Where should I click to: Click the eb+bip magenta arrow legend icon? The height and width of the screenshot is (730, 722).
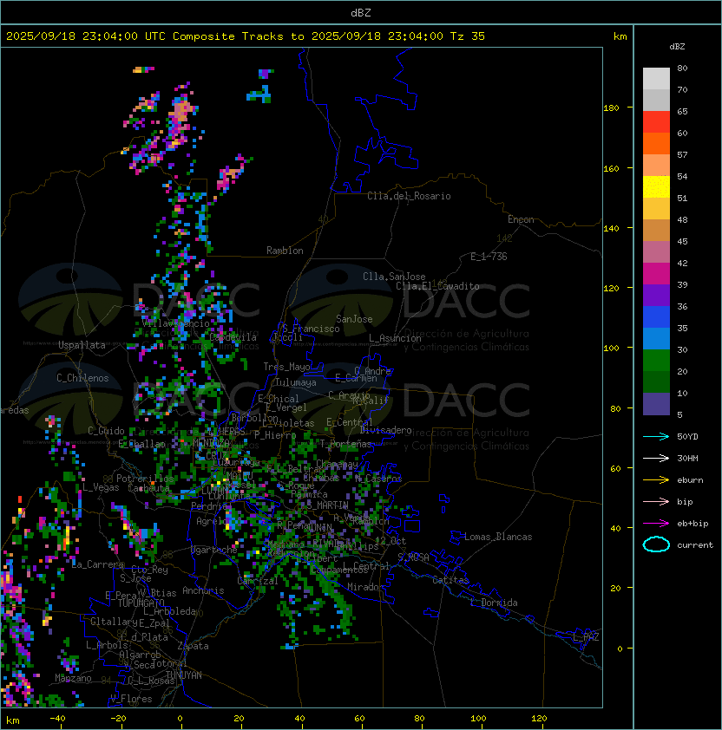[x=656, y=524]
